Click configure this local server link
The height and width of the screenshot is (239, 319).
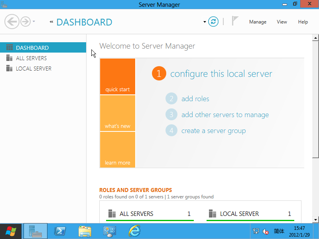point(221,74)
